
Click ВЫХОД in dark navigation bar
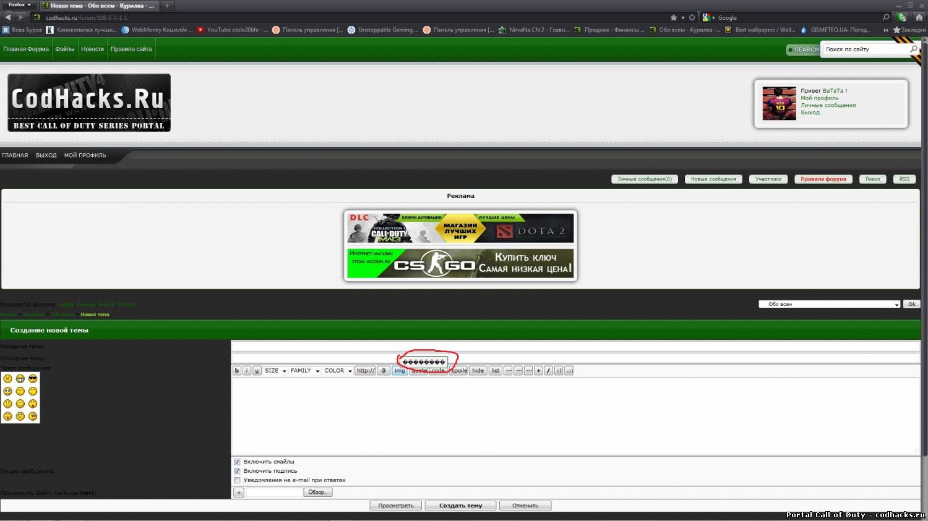pos(46,155)
